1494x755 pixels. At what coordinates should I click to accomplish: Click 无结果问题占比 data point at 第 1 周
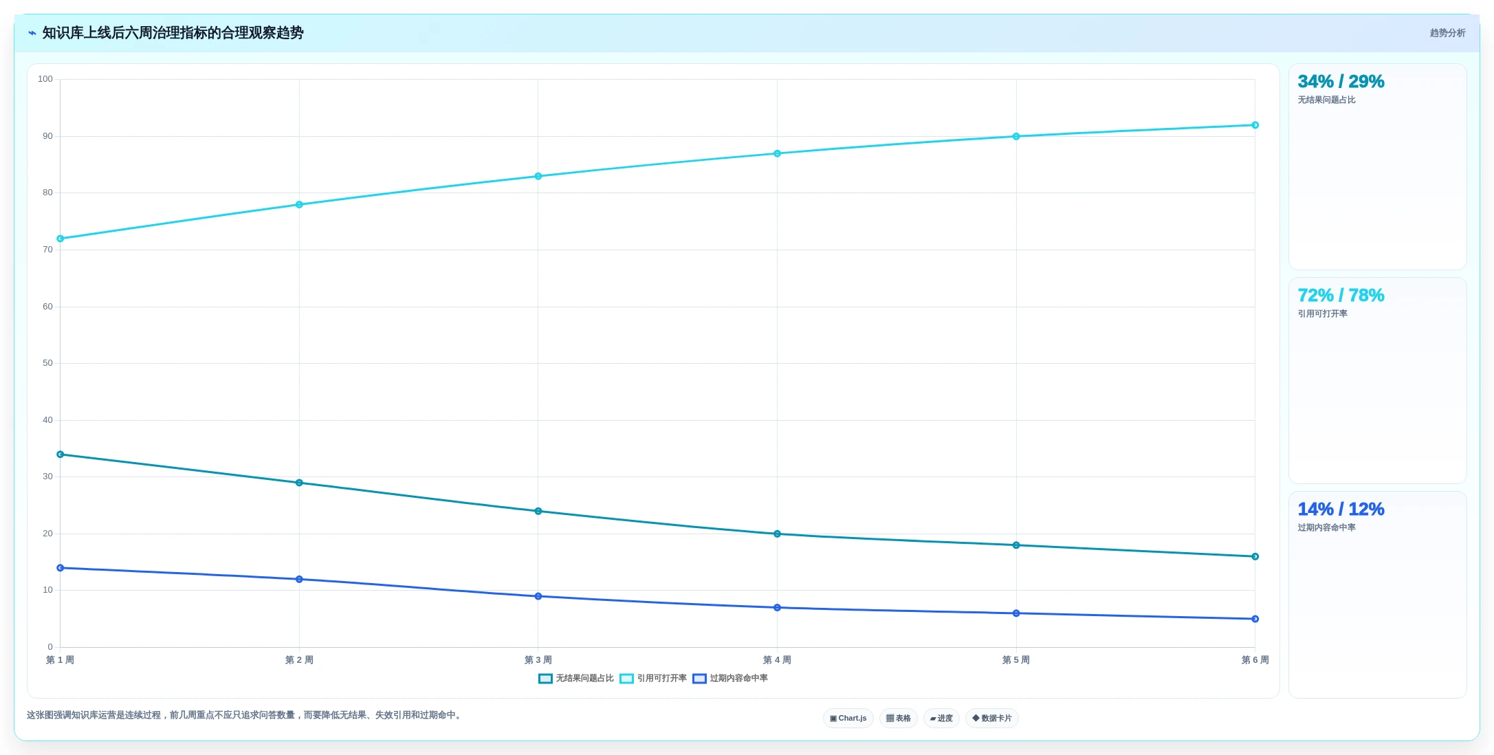tap(61, 455)
